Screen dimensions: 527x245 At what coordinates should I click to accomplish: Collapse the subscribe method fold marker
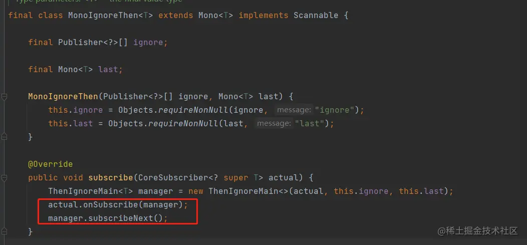[x=4, y=178]
